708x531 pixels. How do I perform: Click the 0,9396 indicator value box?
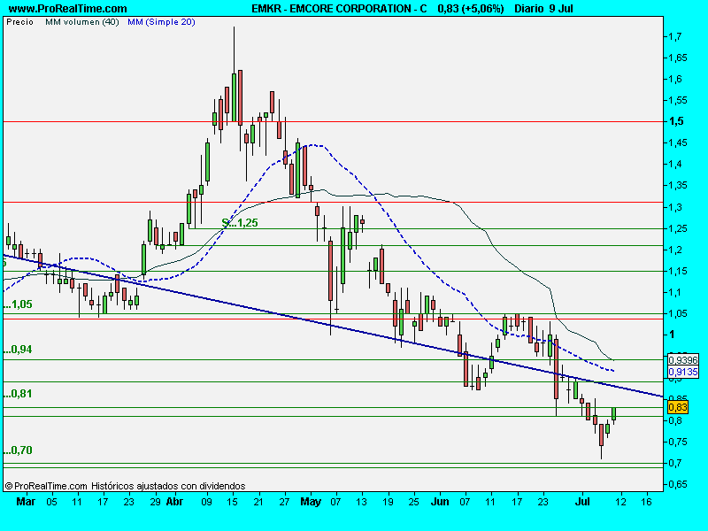point(683,360)
